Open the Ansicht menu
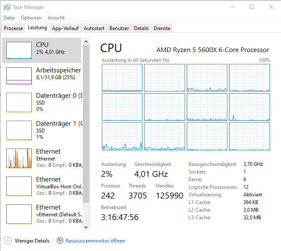Image resolution: width=281 pixels, height=251 pixels. 56,18
